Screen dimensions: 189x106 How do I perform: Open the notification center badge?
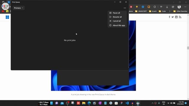186,103
